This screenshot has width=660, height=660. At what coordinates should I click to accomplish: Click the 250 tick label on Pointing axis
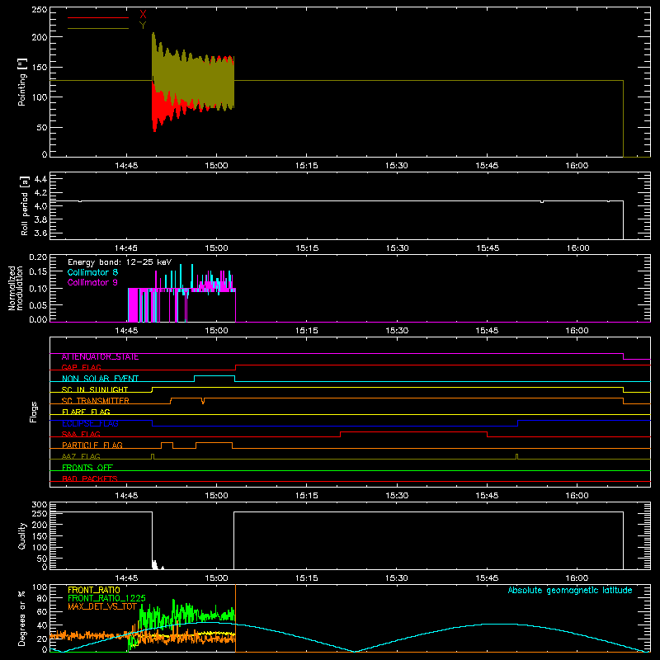pyautogui.click(x=39, y=9)
